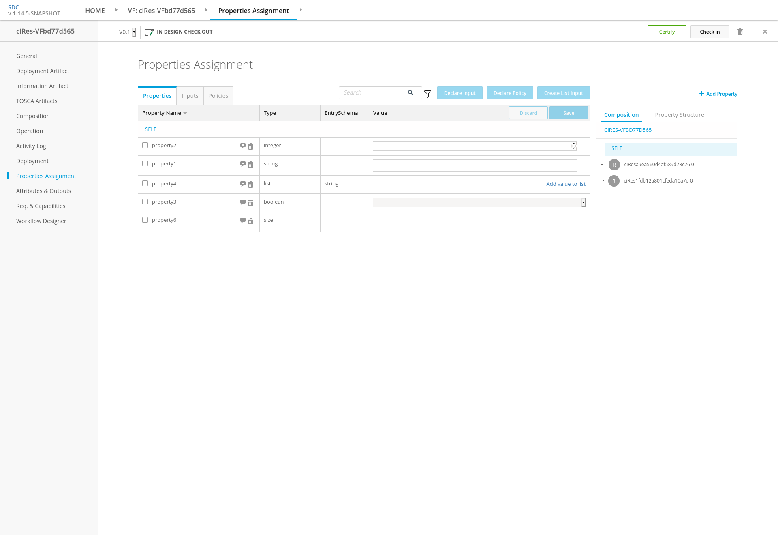Increment the property2 integer stepper
The image size is (778, 535).
[x=574, y=144]
